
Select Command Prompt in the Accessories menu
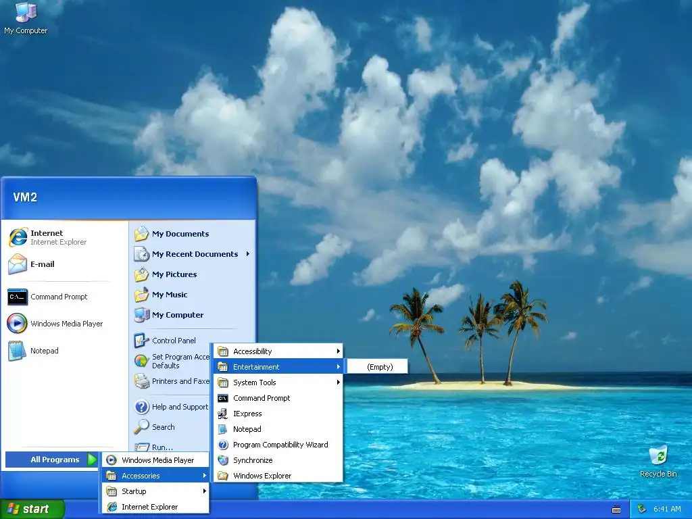pyautogui.click(x=278, y=398)
